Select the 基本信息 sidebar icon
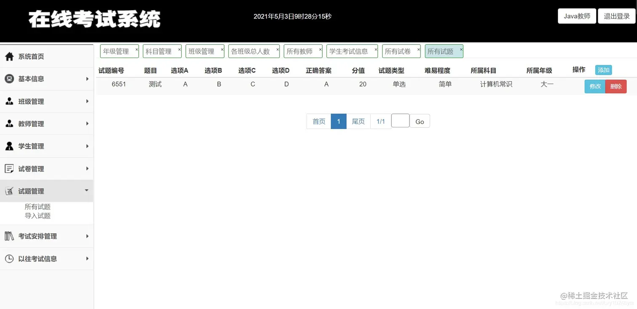 tap(10, 79)
